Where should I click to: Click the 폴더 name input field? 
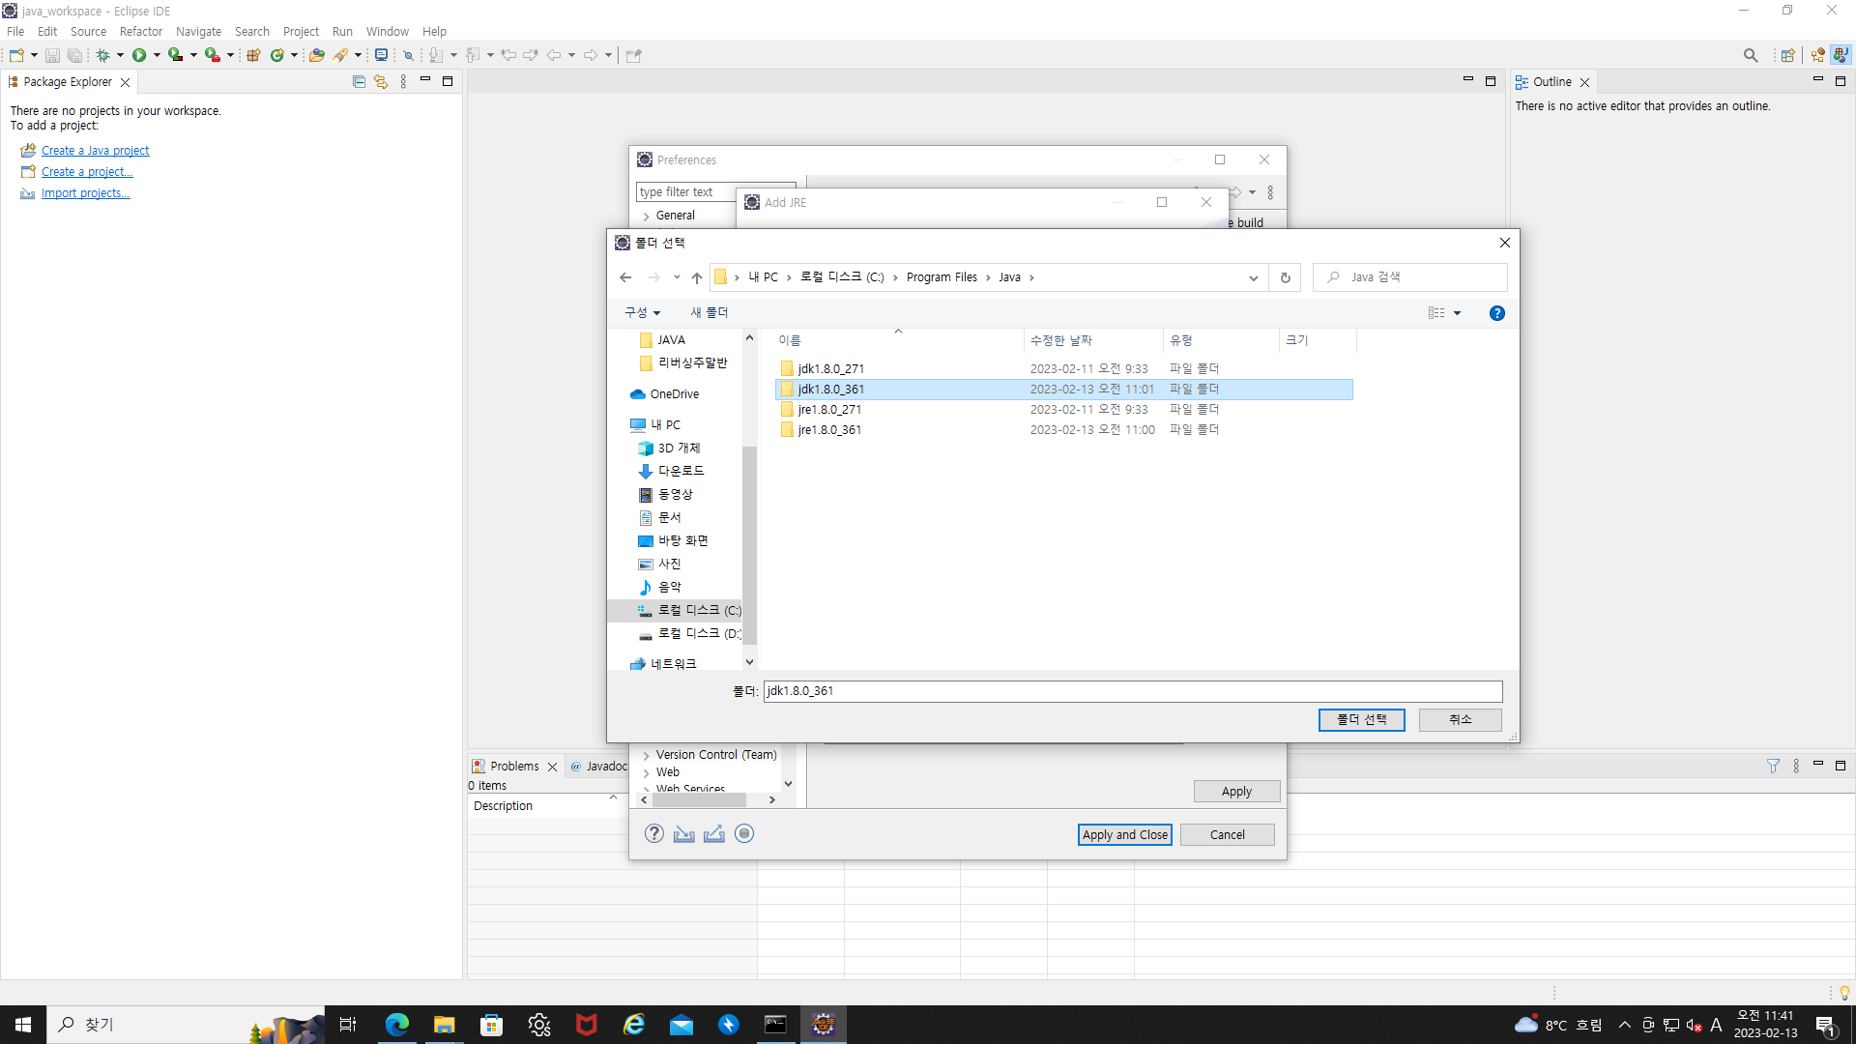[x=1133, y=691]
